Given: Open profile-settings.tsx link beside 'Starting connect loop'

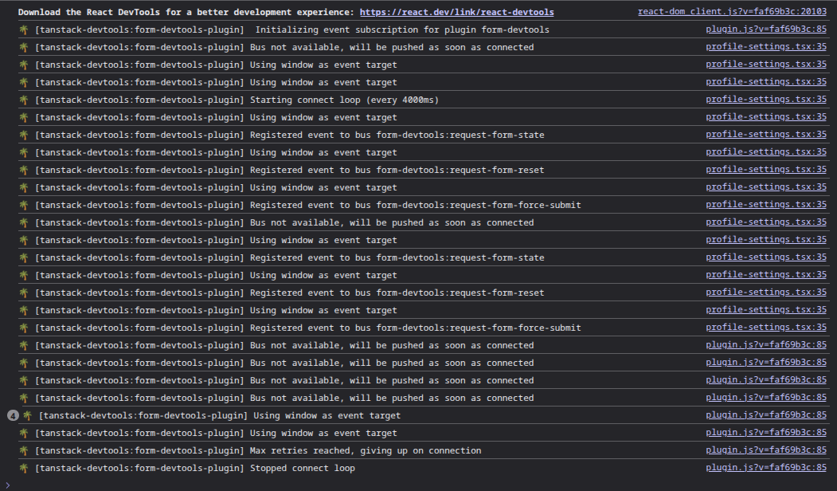Looking at the screenshot, I should click(x=766, y=100).
